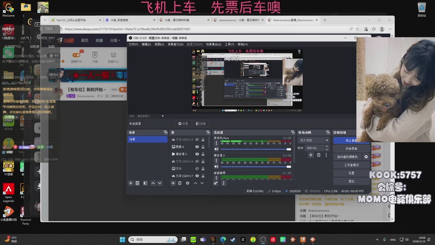
Task: Move source up in sources panel
Action: [x=195, y=183]
